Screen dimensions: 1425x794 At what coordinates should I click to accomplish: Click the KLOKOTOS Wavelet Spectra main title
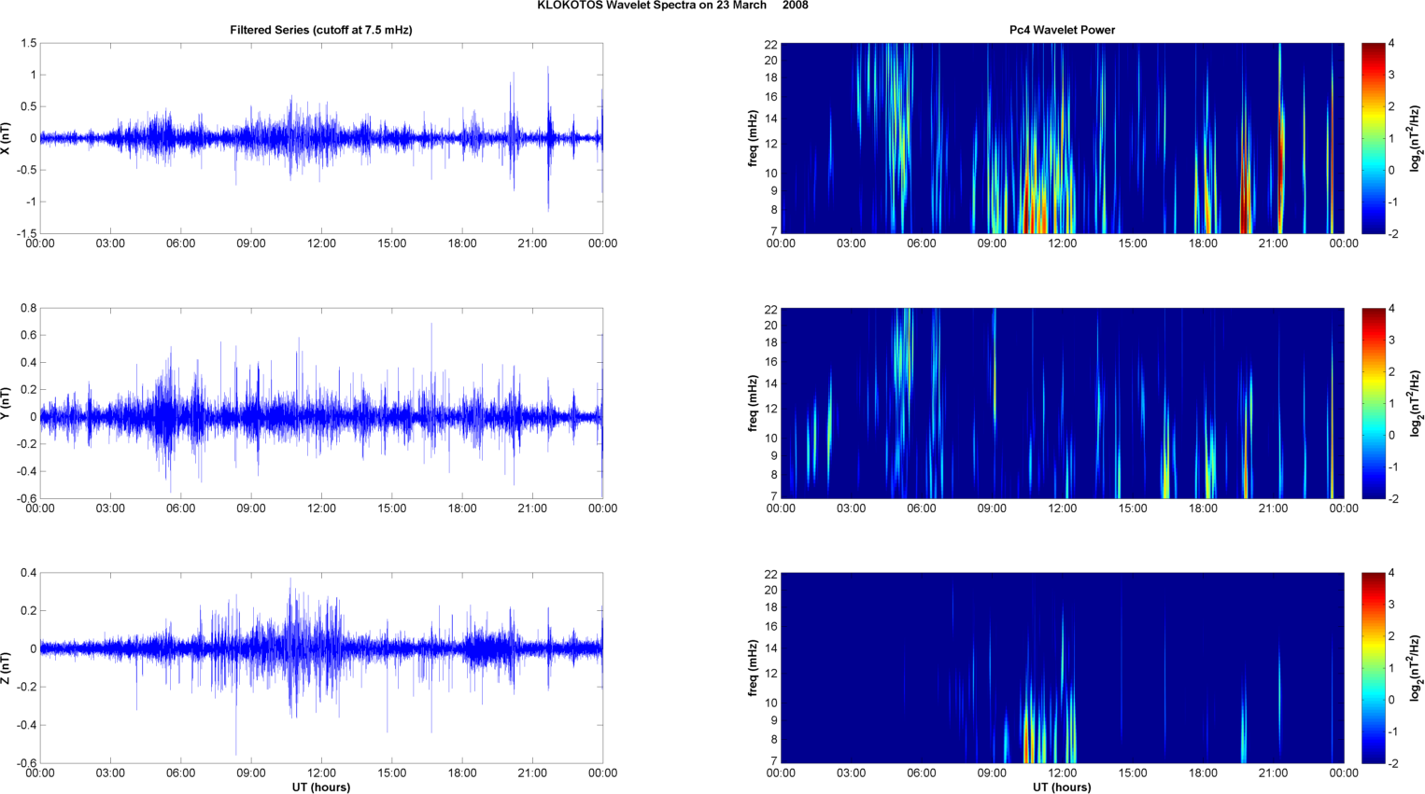tap(672, 6)
